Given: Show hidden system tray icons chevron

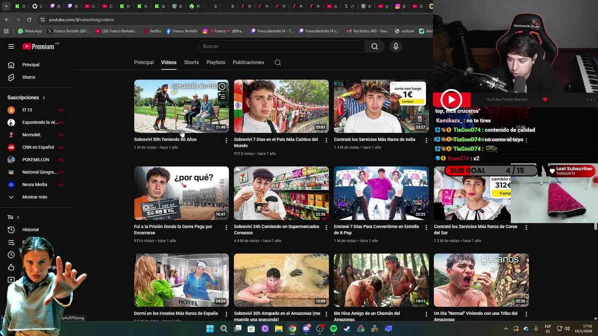Looking at the screenshot, I should point(506,329).
